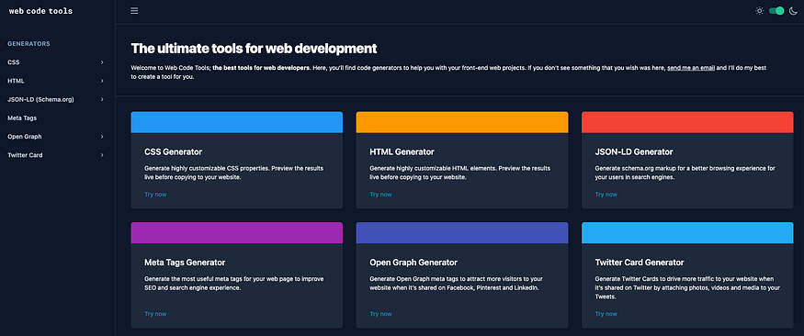This screenshot has height=336, width=804.
Task: Click the purple banner of Meta Tags card
Action: tap(237, 233)
